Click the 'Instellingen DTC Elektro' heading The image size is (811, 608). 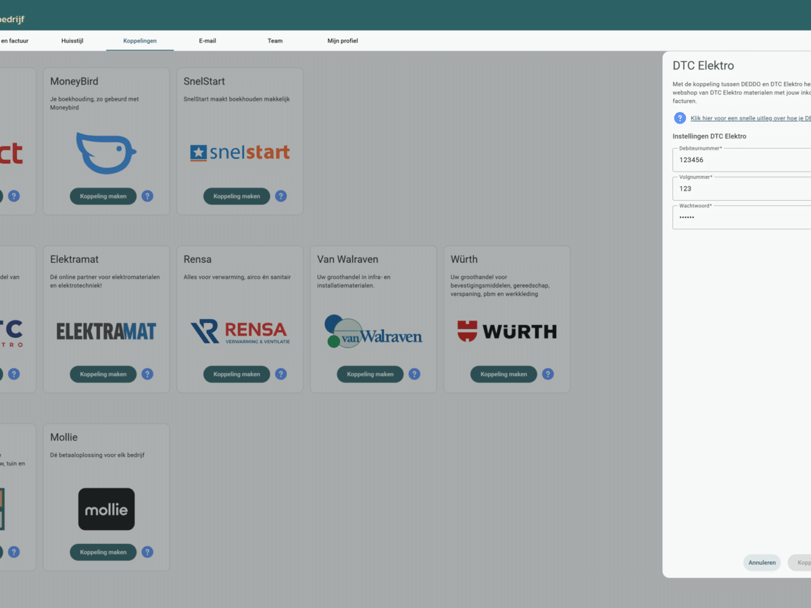(x=710, y=136)
